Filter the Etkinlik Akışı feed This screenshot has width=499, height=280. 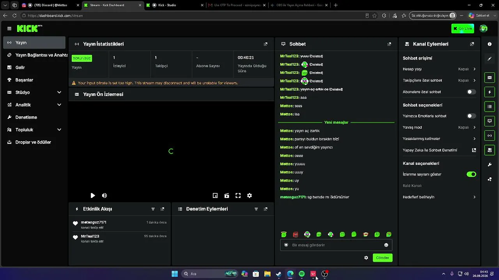[x=153, y=209]
